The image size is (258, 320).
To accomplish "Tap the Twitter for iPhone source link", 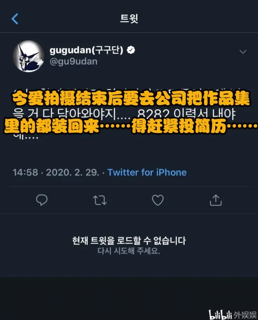I will tap(147, 172).
